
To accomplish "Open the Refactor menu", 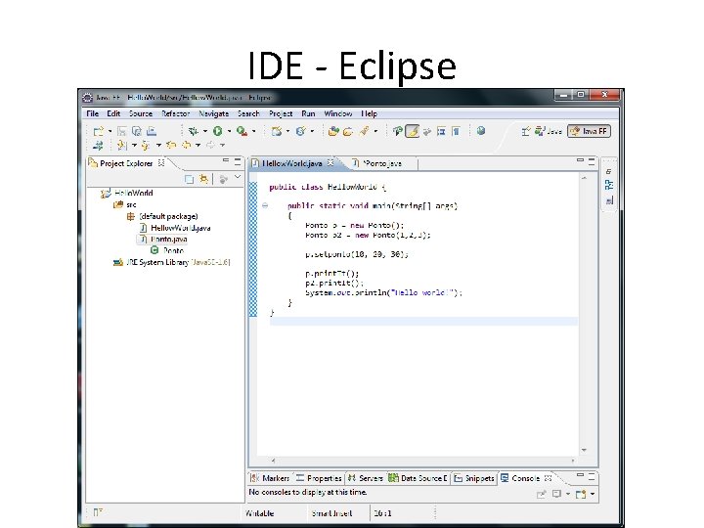I will (x=175, y=113).
